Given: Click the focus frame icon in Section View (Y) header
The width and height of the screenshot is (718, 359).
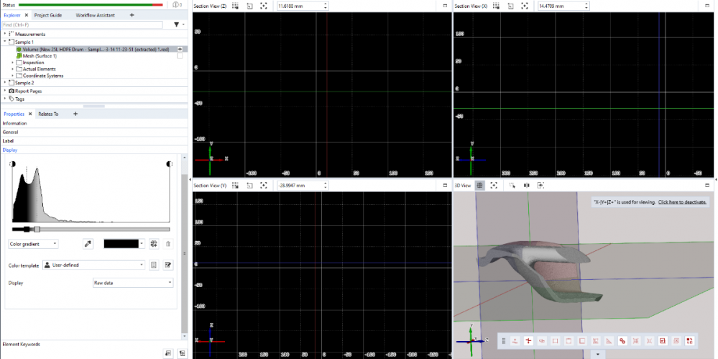Looking at the screenshot, I should click(x=264, y=185).
